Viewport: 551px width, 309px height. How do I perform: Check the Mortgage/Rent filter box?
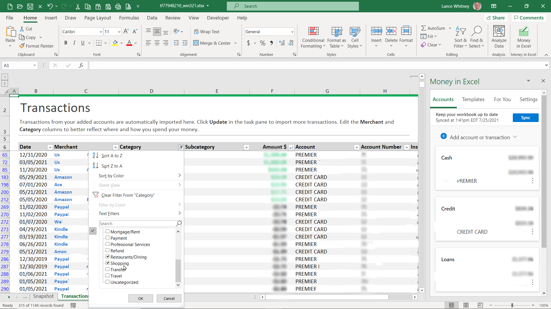107,231
